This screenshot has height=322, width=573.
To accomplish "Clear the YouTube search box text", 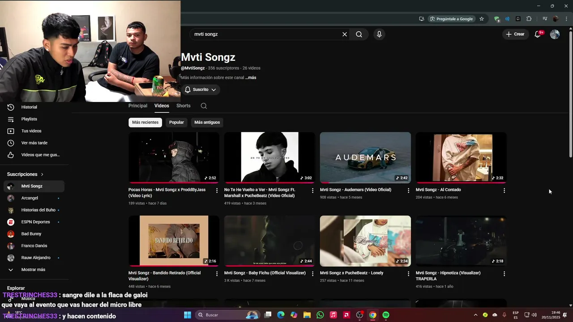I will click(x=345, y=34).
